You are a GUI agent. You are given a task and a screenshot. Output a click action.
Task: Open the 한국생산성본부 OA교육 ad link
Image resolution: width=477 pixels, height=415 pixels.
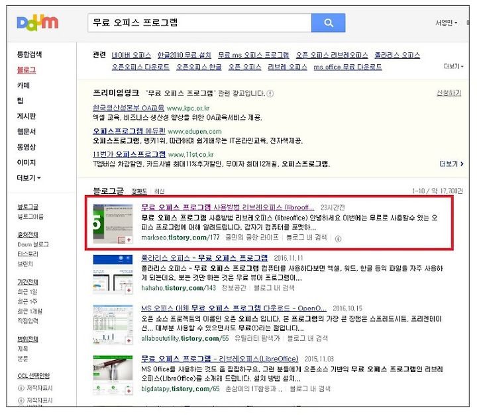pyautogui.click(x=129, y=108)
